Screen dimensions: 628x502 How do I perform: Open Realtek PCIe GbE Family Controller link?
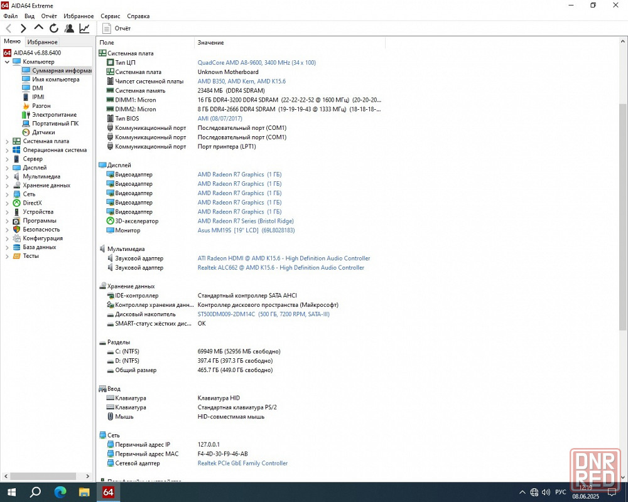click(x=242, y=463)
